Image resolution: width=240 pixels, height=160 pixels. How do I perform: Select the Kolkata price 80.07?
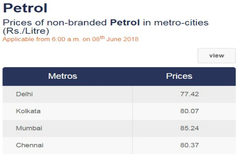coord(190,111)
